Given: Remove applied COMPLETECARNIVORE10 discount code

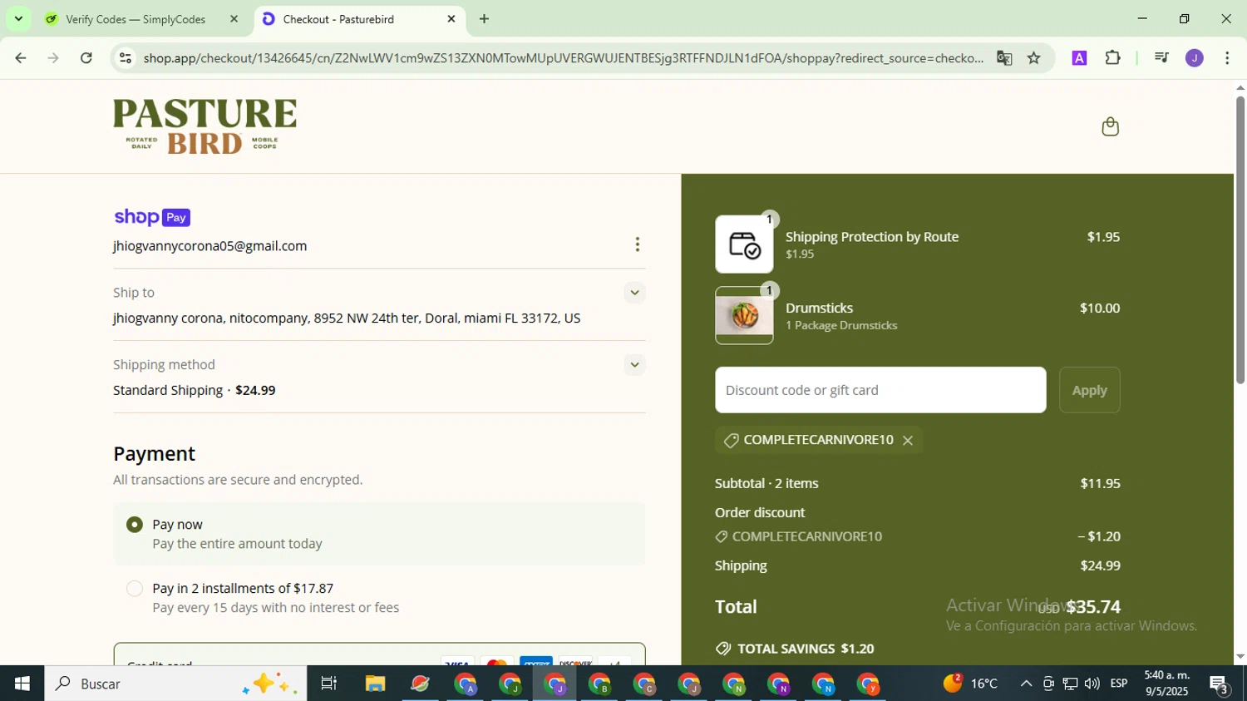Looking at the screenshot, I should tap(908, 441).
